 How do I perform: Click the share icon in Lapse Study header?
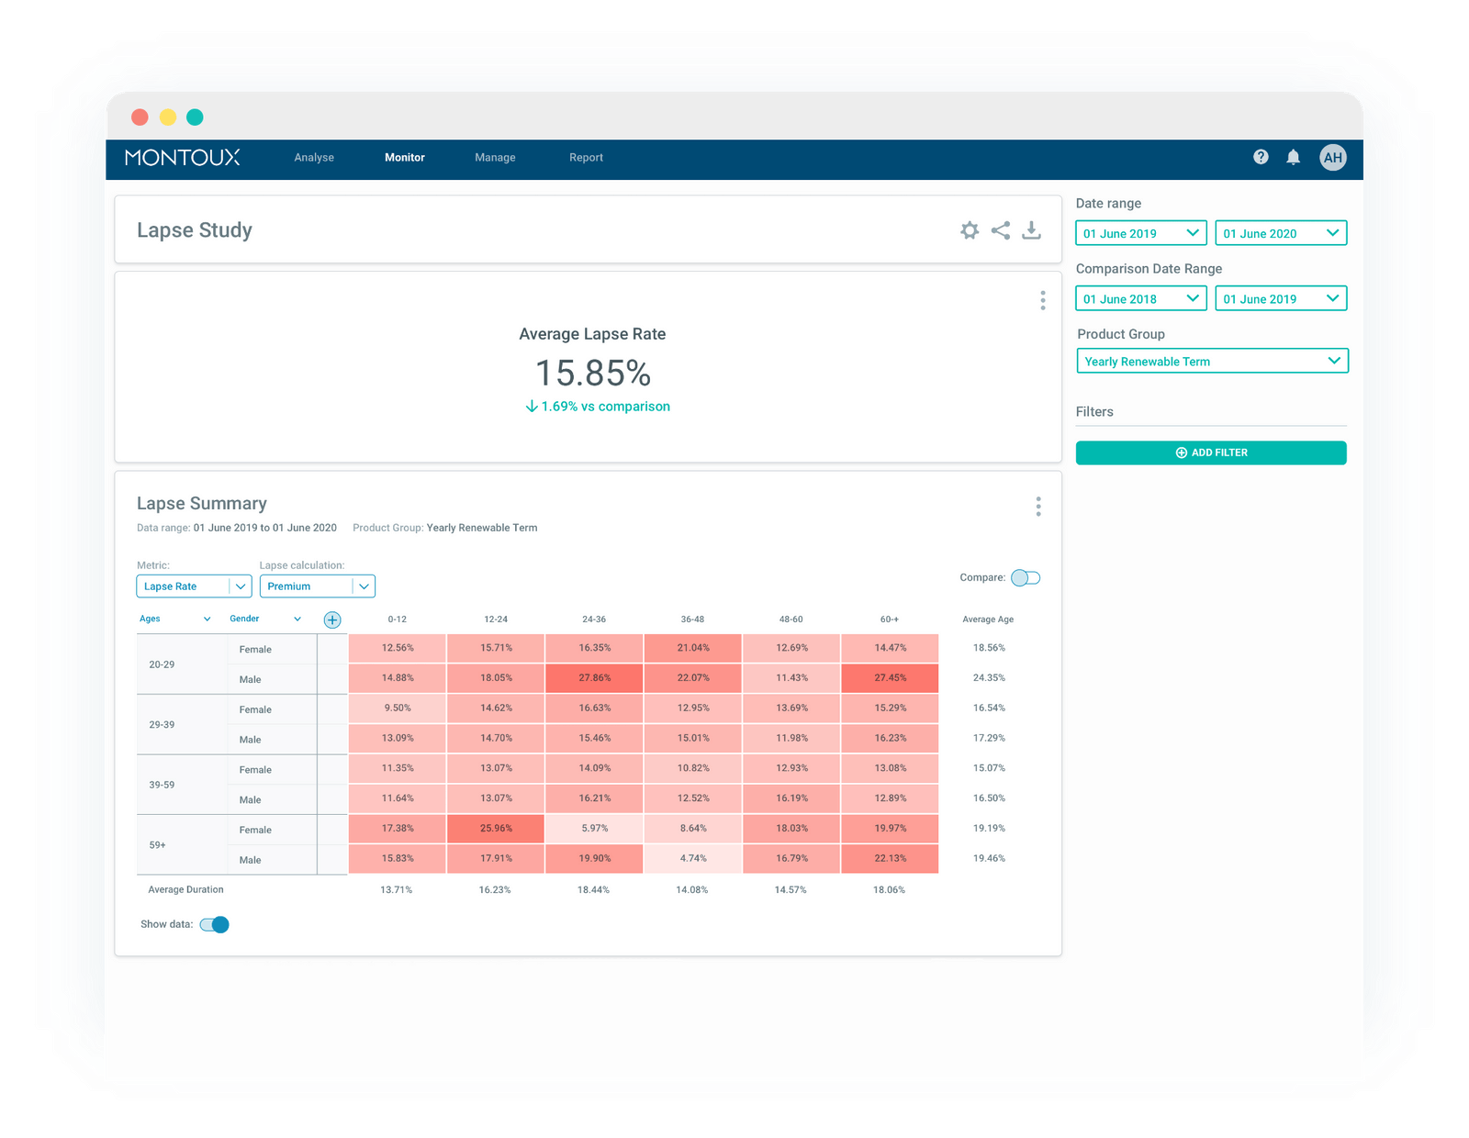1001,230
